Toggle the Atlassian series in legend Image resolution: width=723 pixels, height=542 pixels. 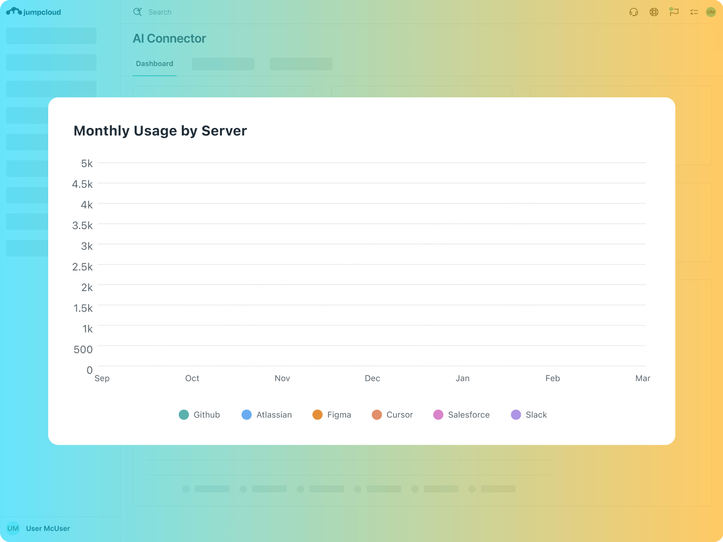coord(267,415)
